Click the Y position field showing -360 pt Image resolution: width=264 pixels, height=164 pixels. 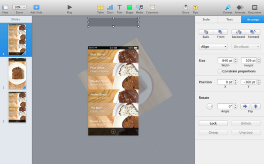249,82
